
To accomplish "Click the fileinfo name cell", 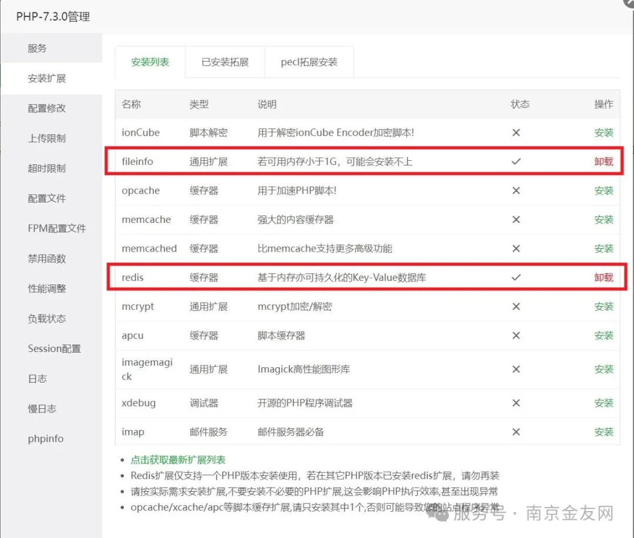I will (x=137, y=162).
